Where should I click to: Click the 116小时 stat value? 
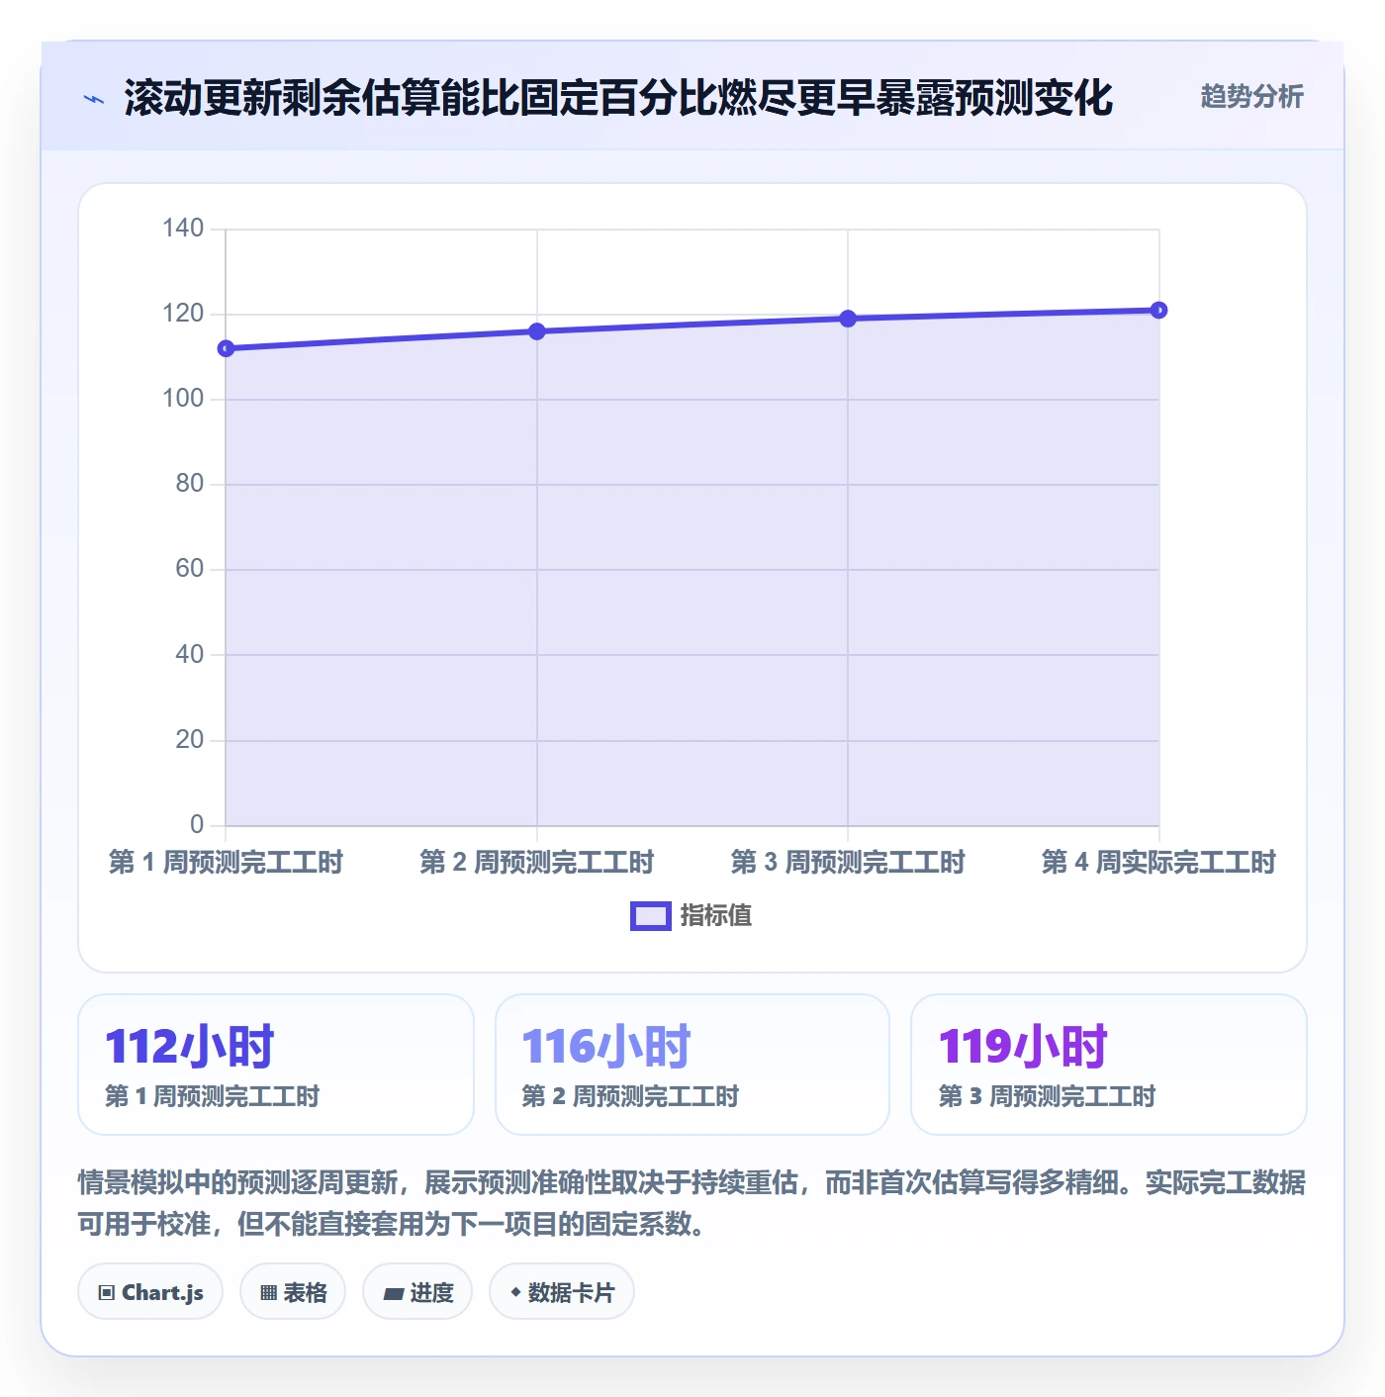pos(606,1047)
